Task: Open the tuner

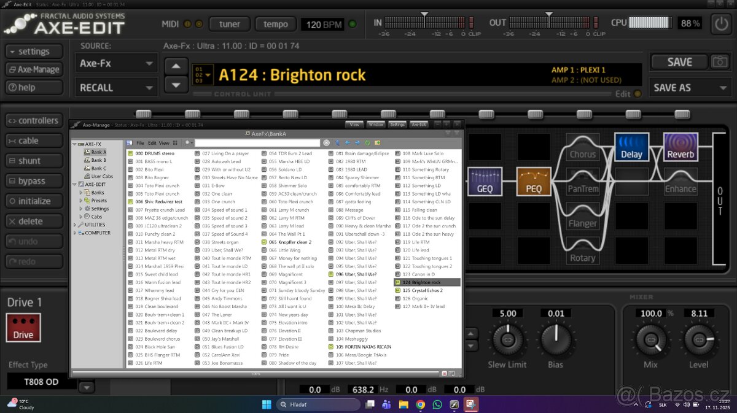Action: tap(229, 24)
